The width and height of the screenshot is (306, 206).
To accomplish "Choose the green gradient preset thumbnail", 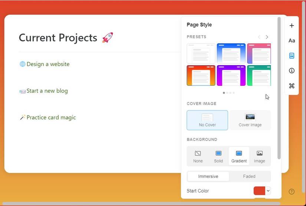I will (259, 75).
